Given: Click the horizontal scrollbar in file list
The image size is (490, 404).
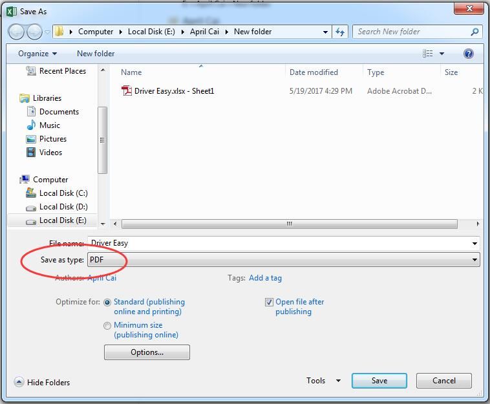Looking at the screenshot, I should tap(289, 224).
